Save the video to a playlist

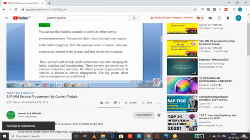pos(147,103)
